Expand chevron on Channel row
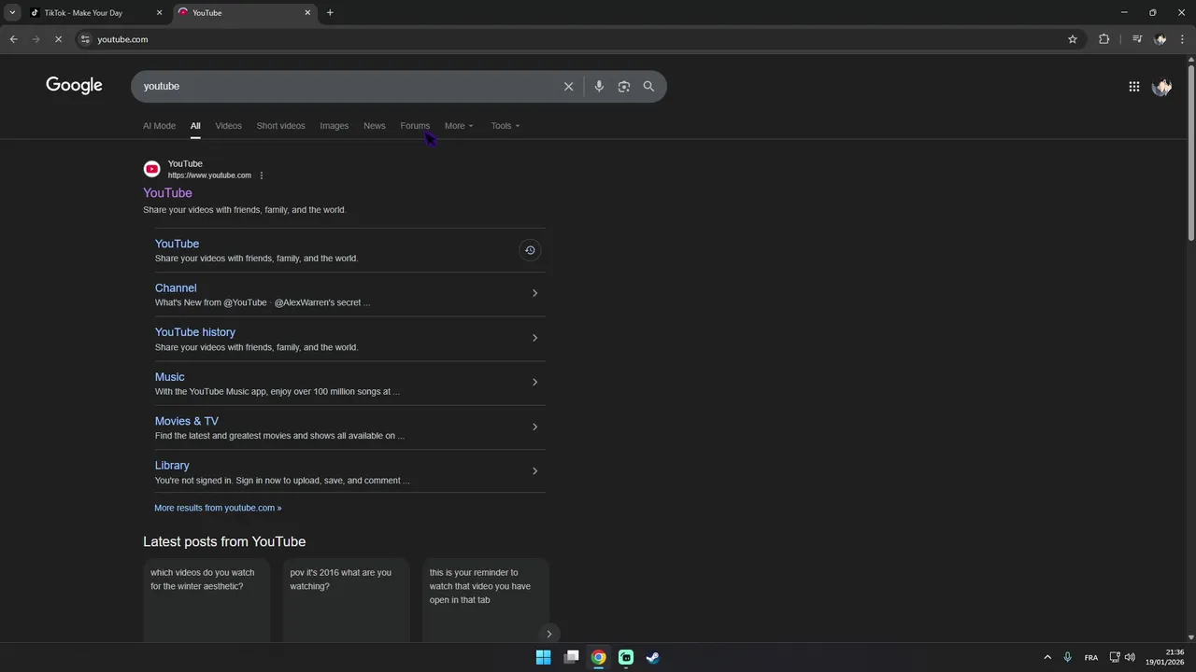Viewport: 1196px width, 672px height. point(534,293)
